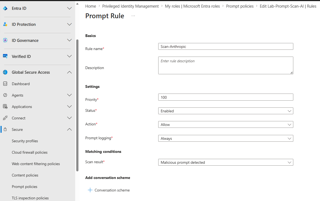Click the ID Protection person icon
This screenshot has height=201, width=320.
pos(5,24)
